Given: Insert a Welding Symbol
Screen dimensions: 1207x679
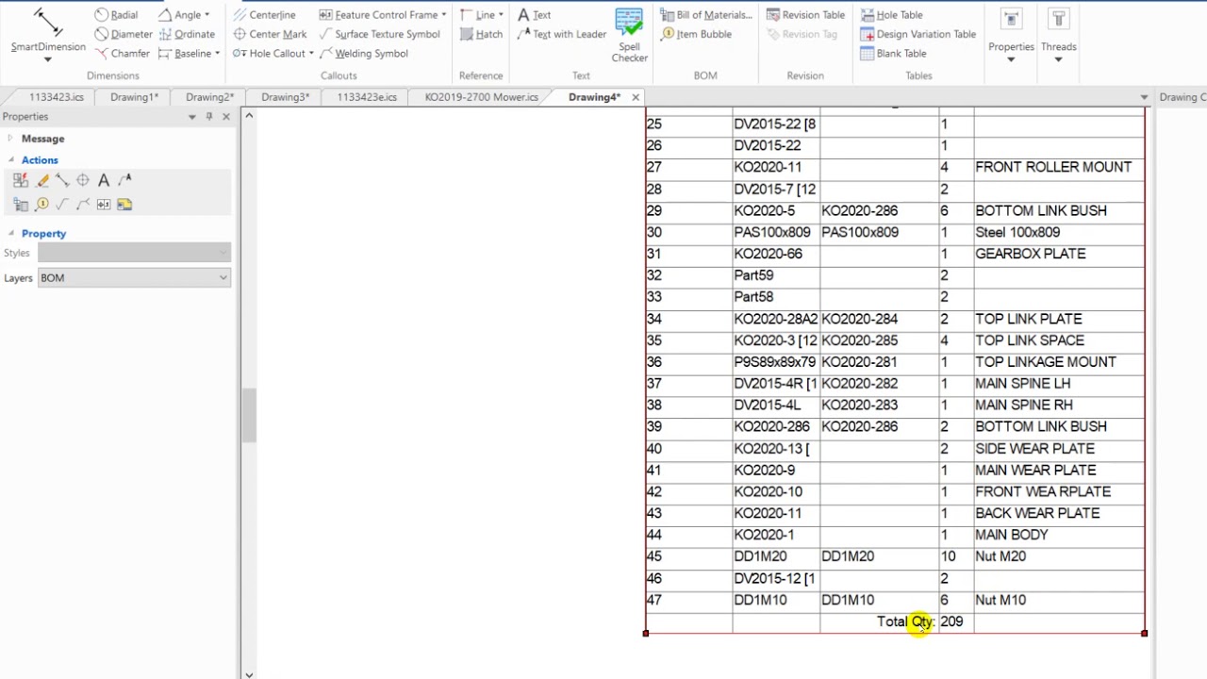Looking at the screenshot, I should tap(364, 54).
